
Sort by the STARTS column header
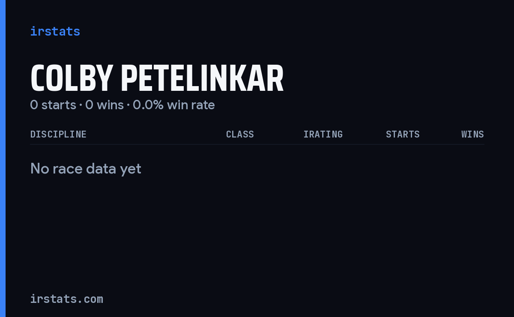coord(403,135)
